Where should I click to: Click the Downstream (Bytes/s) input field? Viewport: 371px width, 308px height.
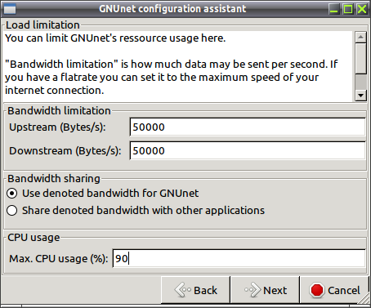[x=248, y=150]
